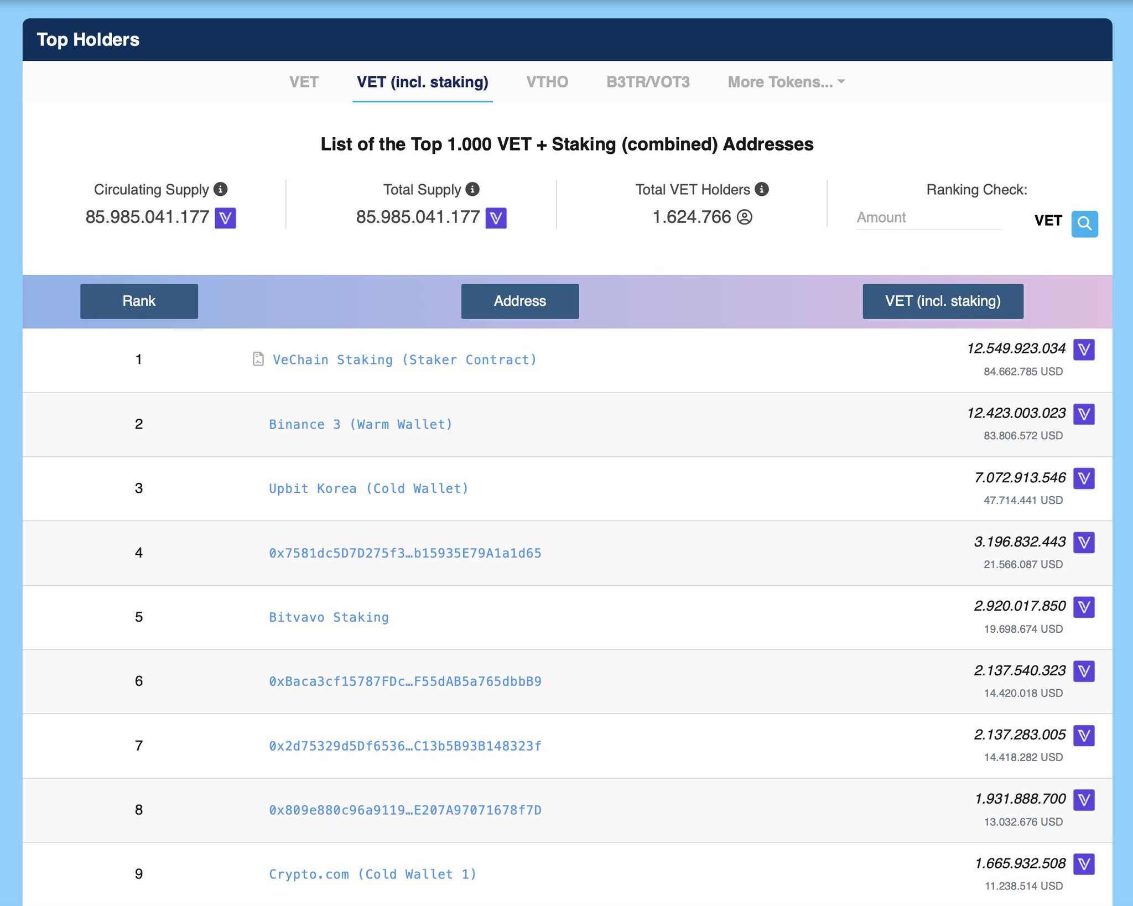Switch to the VET tab
This screenshot has height=906, width=1133.
click(x=304, y=82)
